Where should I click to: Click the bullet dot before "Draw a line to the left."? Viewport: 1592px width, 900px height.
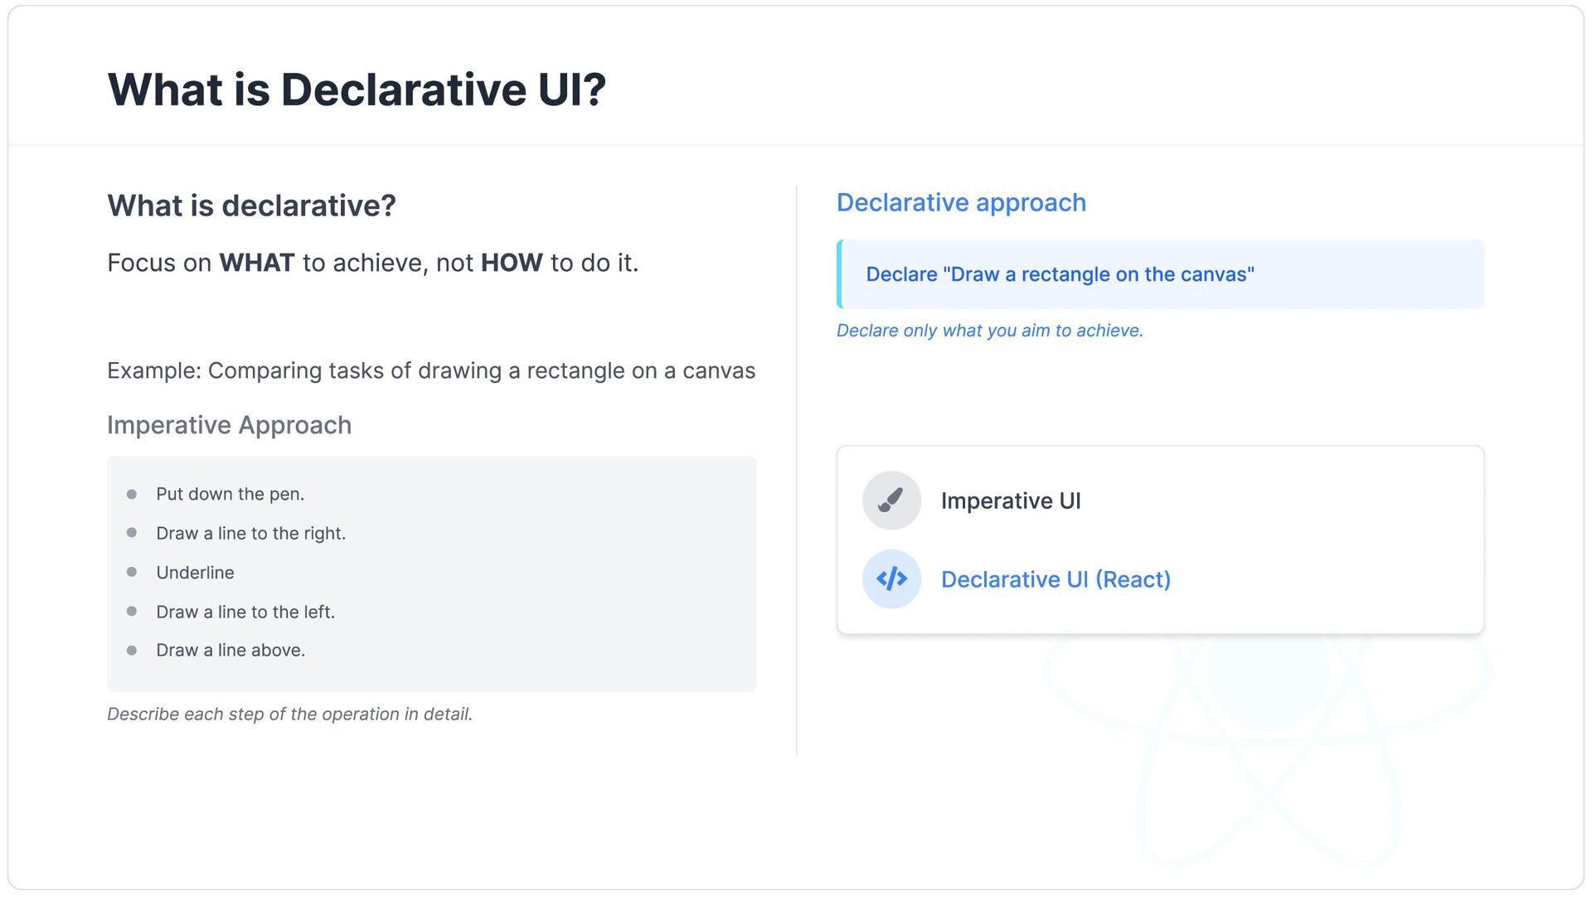(x=131, y=612)
